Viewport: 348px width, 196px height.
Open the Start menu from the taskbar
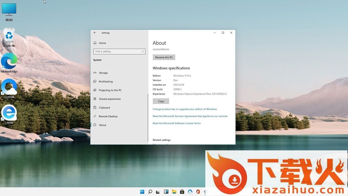tap(142, 192)
